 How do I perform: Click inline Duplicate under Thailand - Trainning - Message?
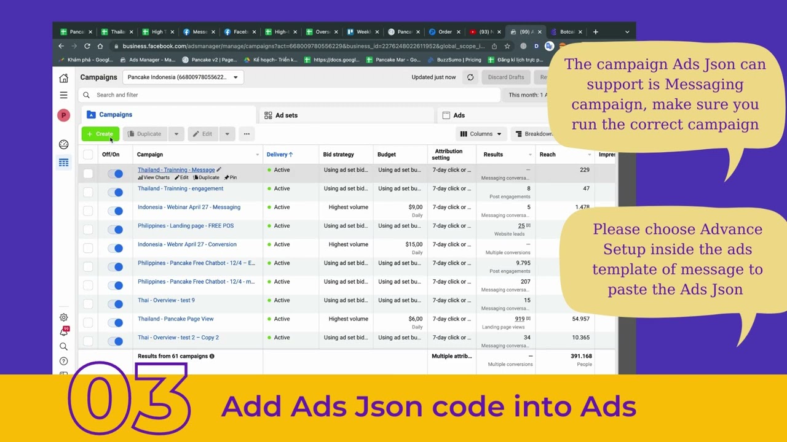(x=207, y=177)
